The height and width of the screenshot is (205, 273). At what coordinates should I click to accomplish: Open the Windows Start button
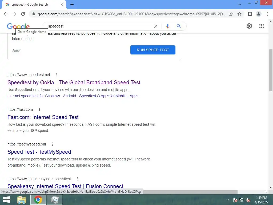pos(7,200)
